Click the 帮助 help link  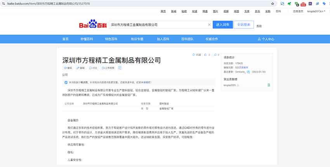[259, 26]
